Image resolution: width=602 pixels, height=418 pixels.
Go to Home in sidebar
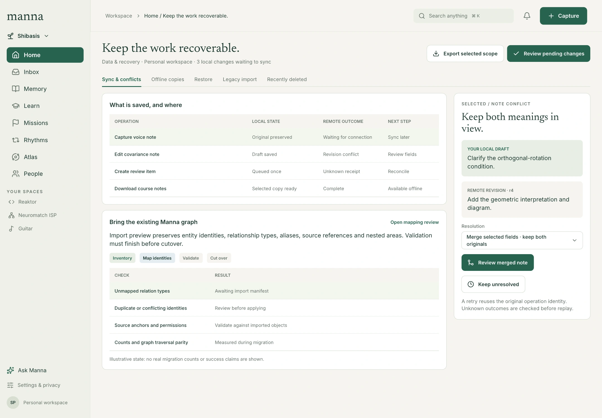point(45,55)
